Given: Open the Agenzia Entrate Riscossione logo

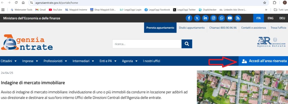Looking at the screenshot, I should (x=271, y=42).
